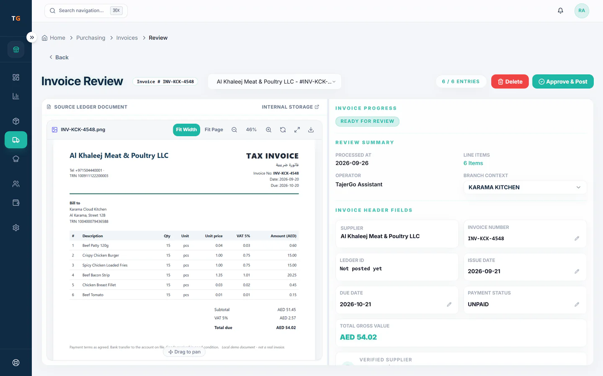
Task: Go to the Home breadcrumb
Action: click(54, 38)
